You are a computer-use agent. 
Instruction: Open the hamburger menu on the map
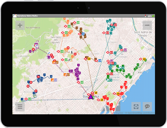[x=20, y=107]
